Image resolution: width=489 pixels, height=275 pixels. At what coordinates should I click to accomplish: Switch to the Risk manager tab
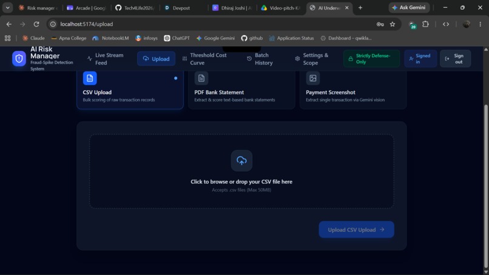(x=38, y=8)
